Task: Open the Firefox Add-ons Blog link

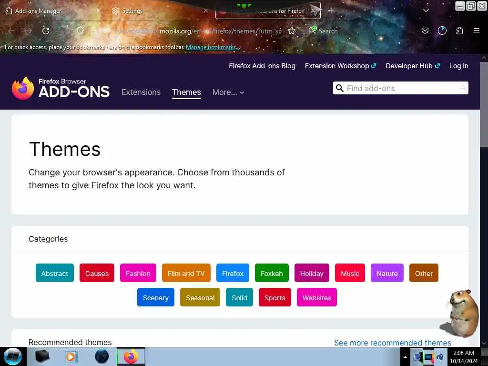Action: pos(262,66)
